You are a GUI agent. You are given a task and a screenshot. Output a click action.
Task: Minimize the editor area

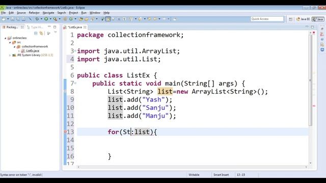click(307, 26)
